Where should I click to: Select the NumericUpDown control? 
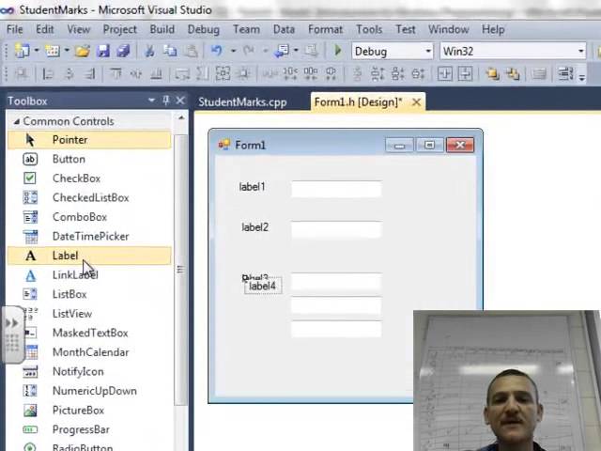[89, 391]
